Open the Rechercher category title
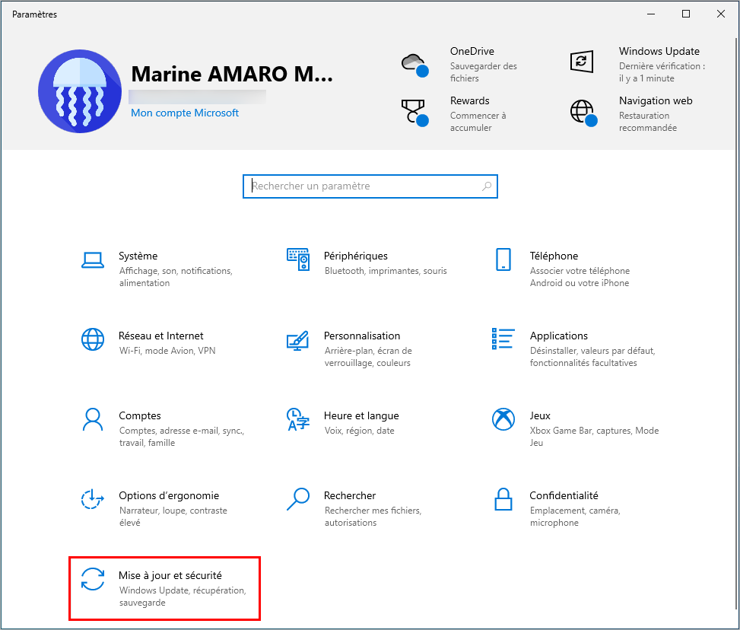This screenshot has height=630, width=740. click(x=350, y=495)
